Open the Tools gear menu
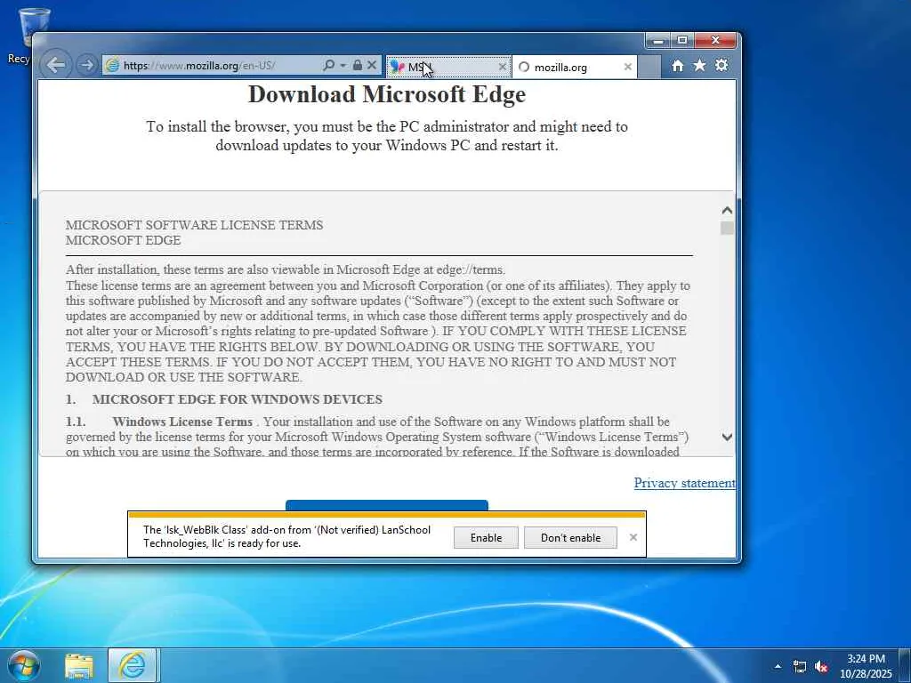This screenshot has height=683, width=911. [722, 65]
